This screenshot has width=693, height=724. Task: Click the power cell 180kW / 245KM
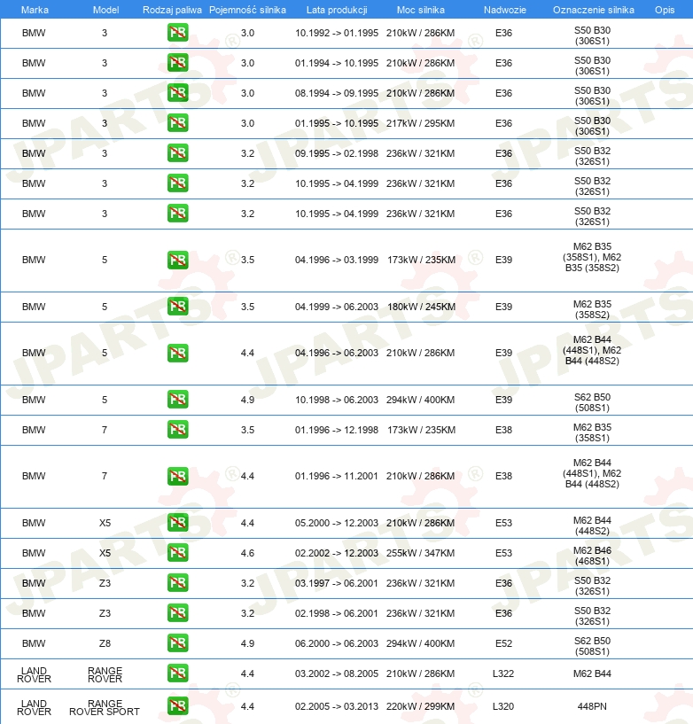point(421,307)
